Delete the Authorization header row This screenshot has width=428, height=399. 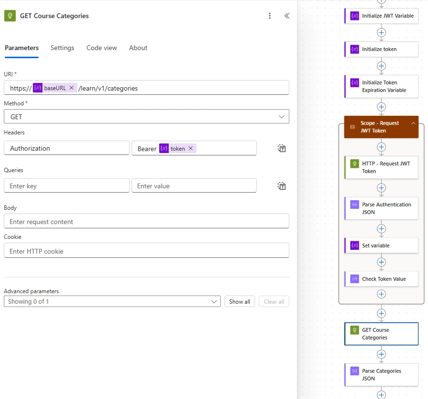[x=282, y=148]
